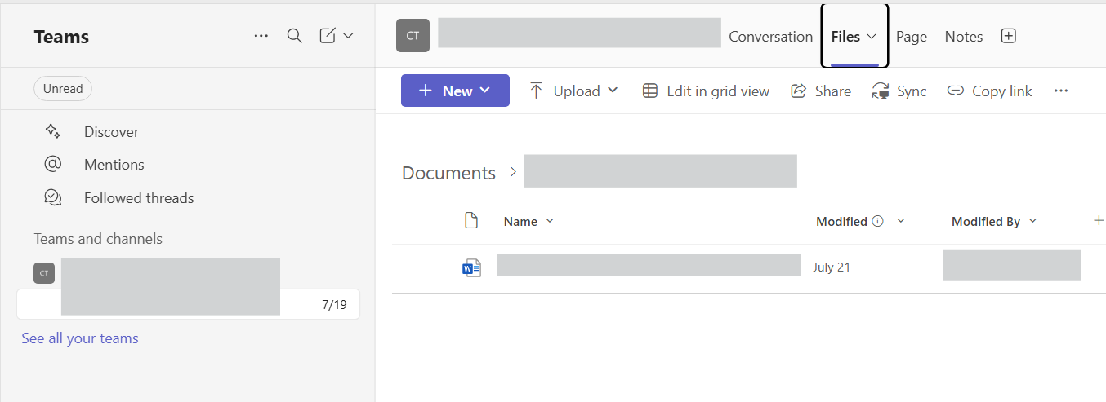
Task: Open the Discover sparkle item
Action: [x=52, y=131]
